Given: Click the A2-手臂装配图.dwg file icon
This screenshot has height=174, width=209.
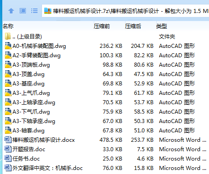Looking at the screenshot, I should (x=8, y=55).
